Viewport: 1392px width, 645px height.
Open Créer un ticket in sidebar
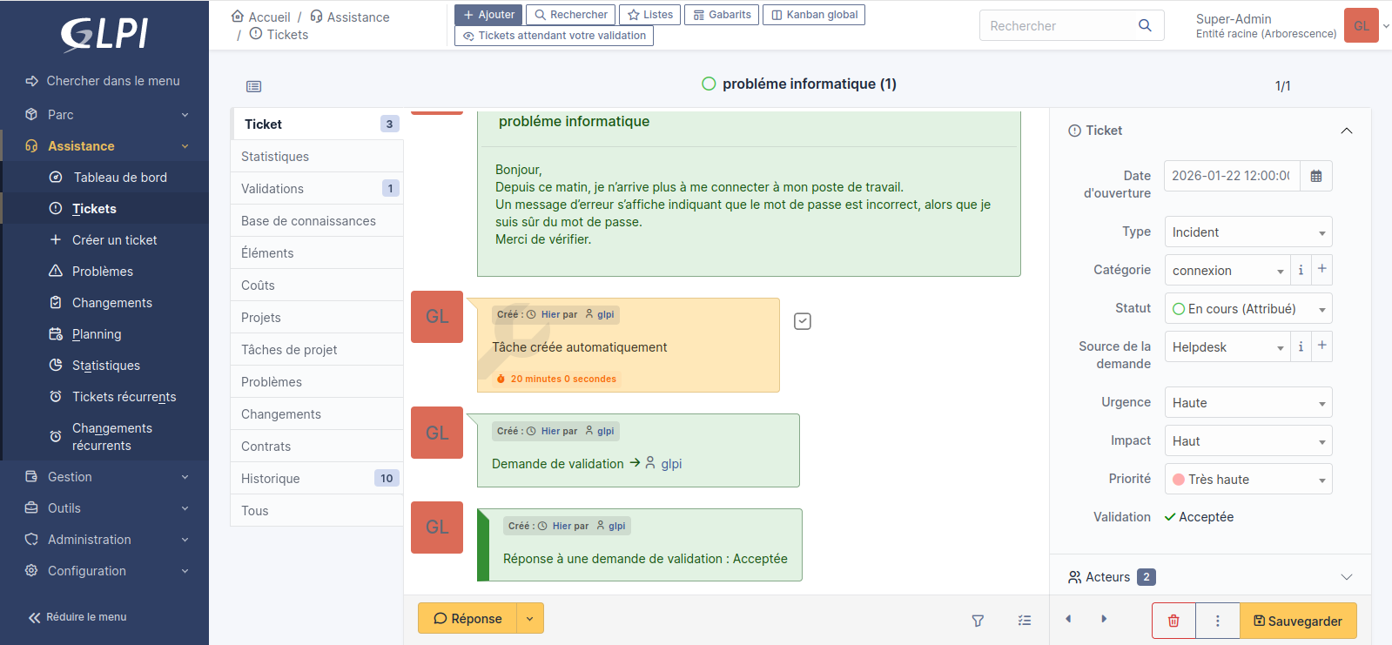tap(114, 240)
